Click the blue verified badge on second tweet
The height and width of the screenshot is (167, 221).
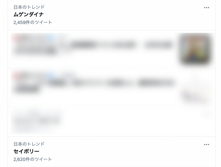(51, 75)
